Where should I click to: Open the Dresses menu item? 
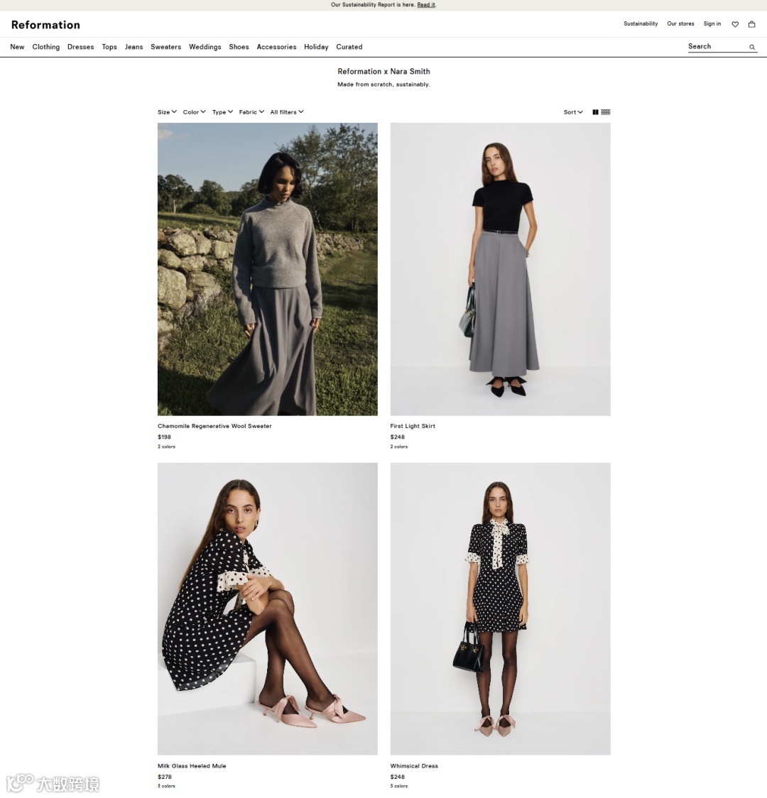pyautogui.click(x=80, y=47)
